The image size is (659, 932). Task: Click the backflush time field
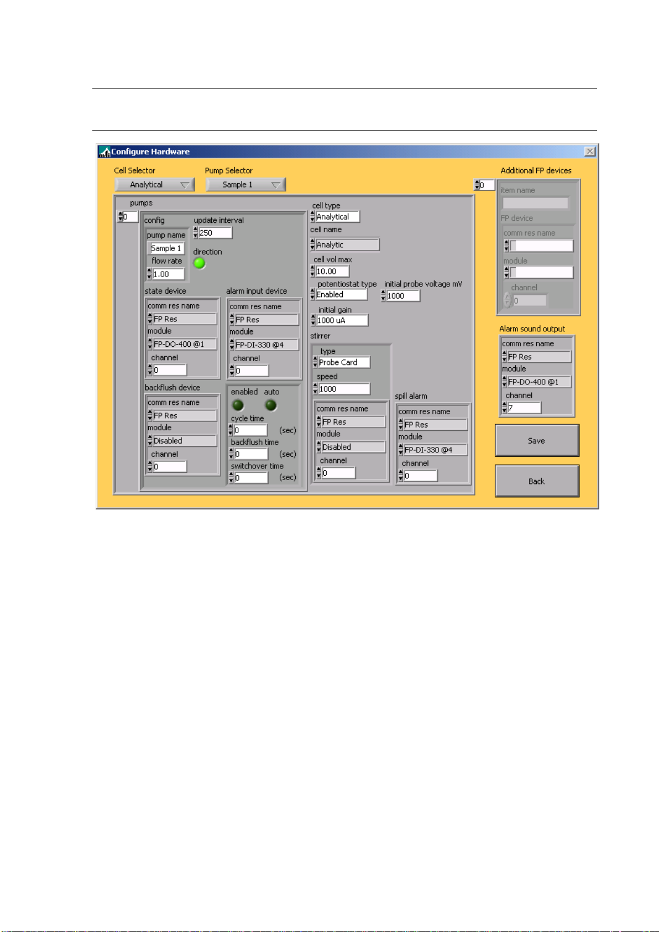[x=251, y=454]
